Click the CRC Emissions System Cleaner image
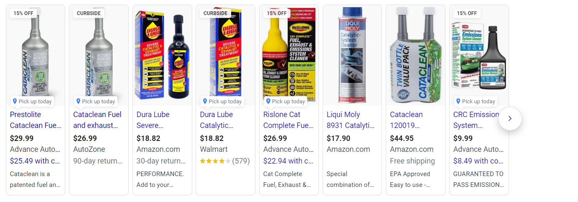The width and height of the screenshot is (578, 202). coord(479,54)
